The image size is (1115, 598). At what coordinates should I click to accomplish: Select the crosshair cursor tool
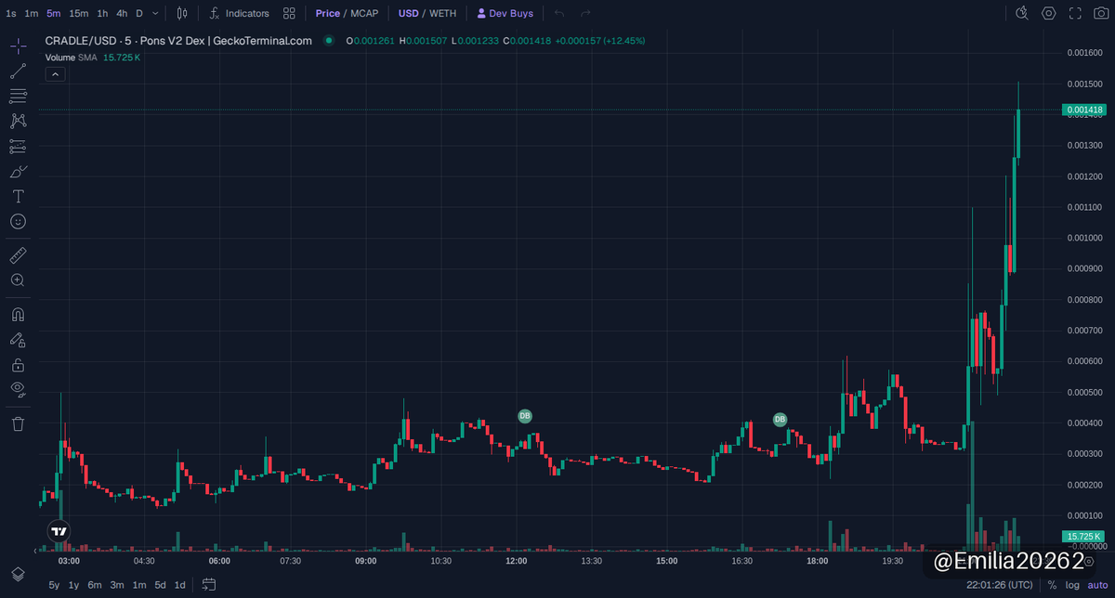click(x=18, y=46)
